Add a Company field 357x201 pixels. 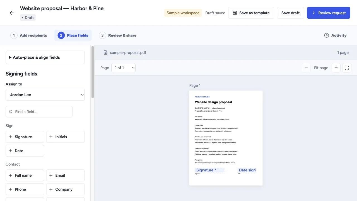pos(65,189)
